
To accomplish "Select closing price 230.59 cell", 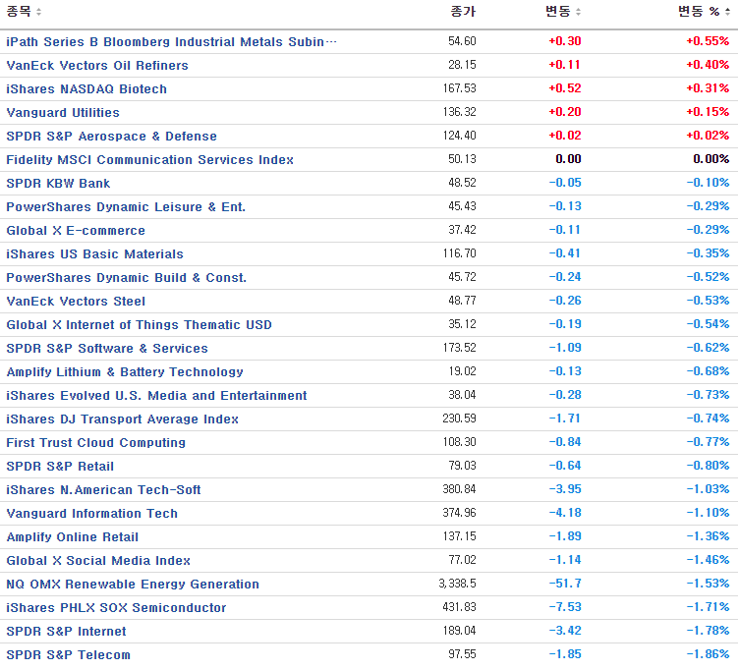I will [459, 419].
